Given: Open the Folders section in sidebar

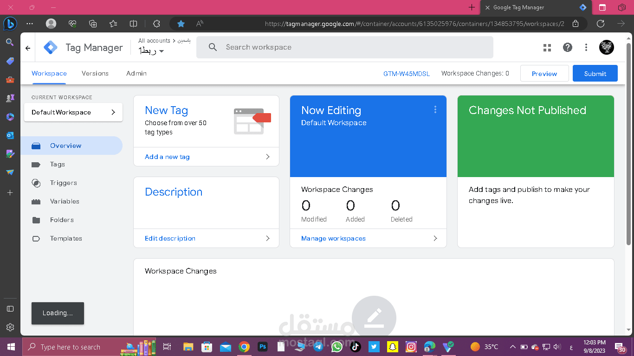Looking at the screenshot, I should 61,220.
